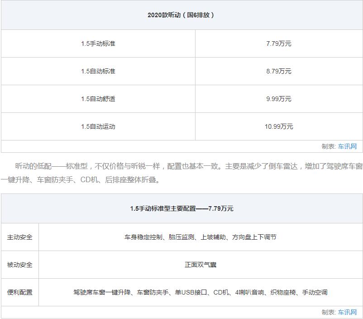Select the 1.5自动运动 trim row

click(x=98, y=126)
